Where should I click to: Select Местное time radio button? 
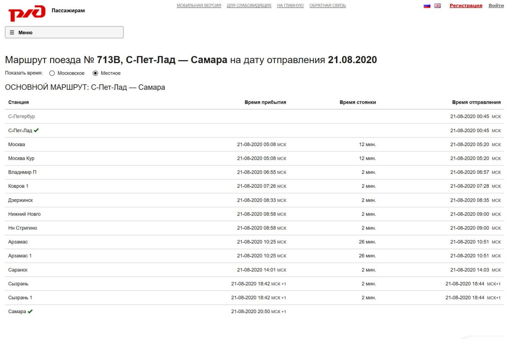point(95,73)
